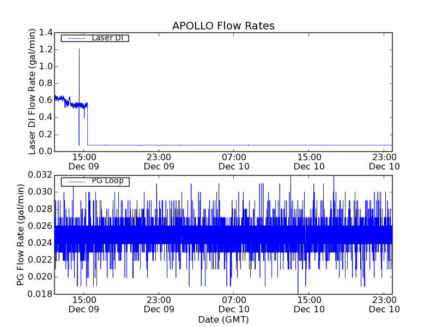Select the Laser DI legend label
This screenshot has height=327, width=436.
[x=107, y=38]
